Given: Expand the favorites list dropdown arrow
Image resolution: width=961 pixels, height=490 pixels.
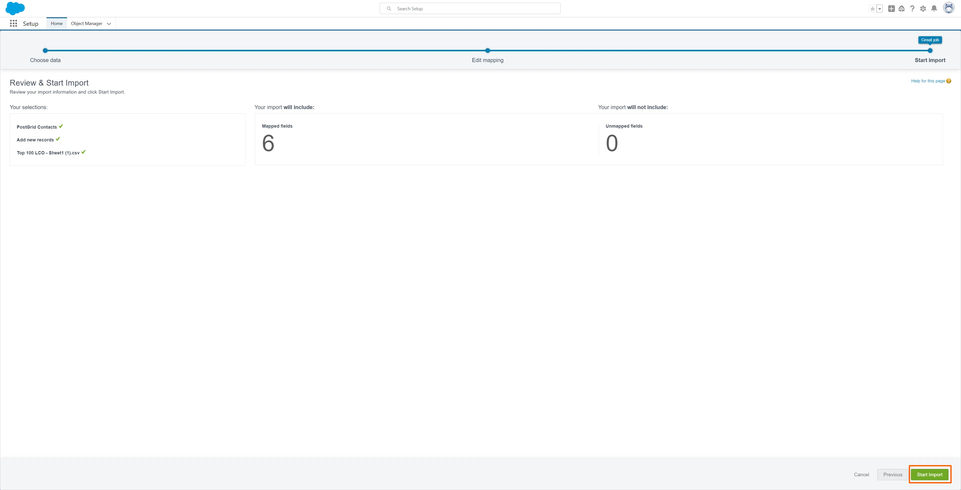Looking at the screenshot, I should (880, 9).
